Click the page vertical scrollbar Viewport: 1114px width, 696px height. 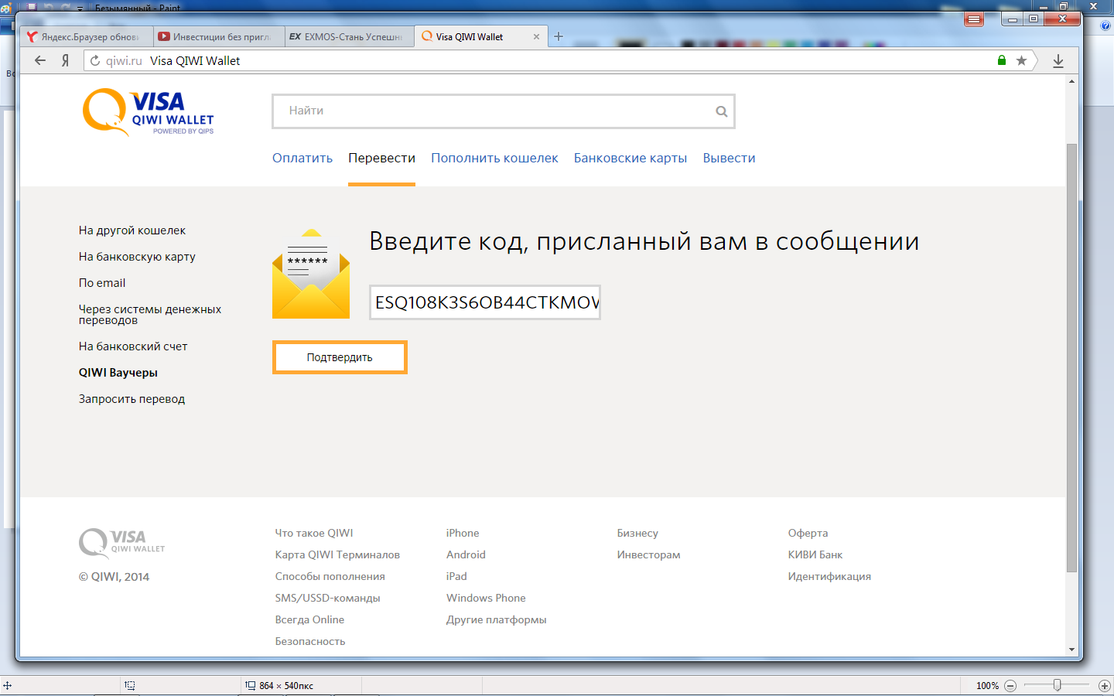tap(1071, 357)
